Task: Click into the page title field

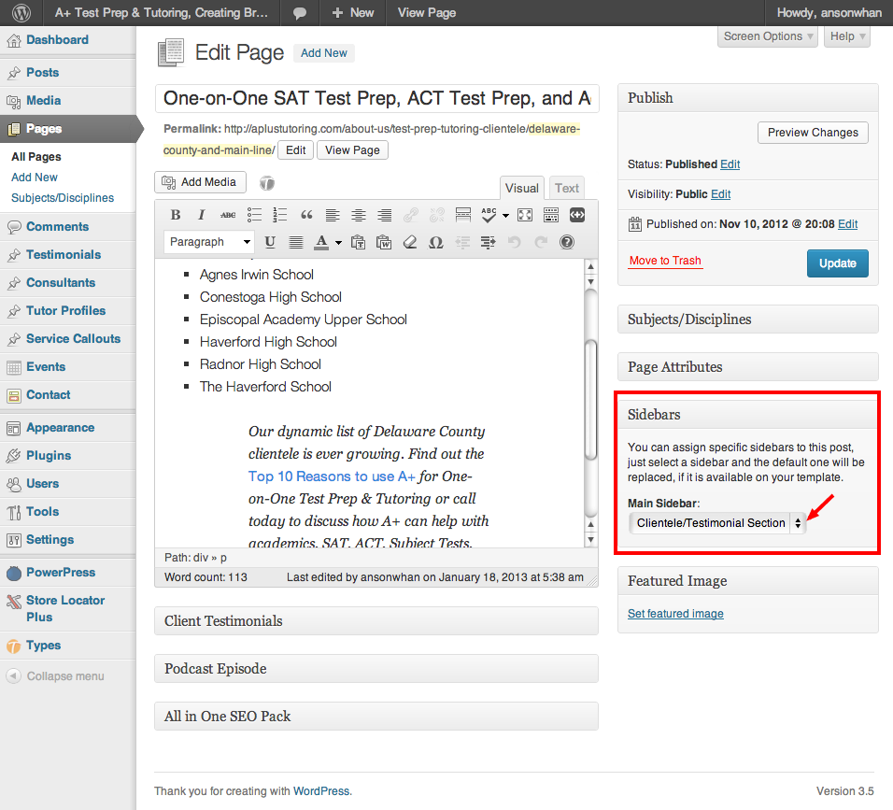Action: coord(376,98)
